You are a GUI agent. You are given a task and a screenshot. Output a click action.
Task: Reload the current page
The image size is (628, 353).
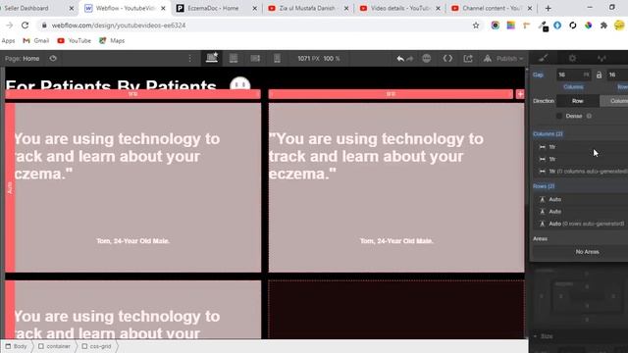click(x=25, y=25)
